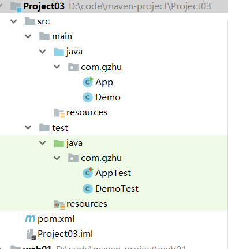Image resolution: width=228 pixels, height=249 pixels.
Task: Click the com.gzhu package icon under main
Action: pyautogui.click(x=73, y=67)
